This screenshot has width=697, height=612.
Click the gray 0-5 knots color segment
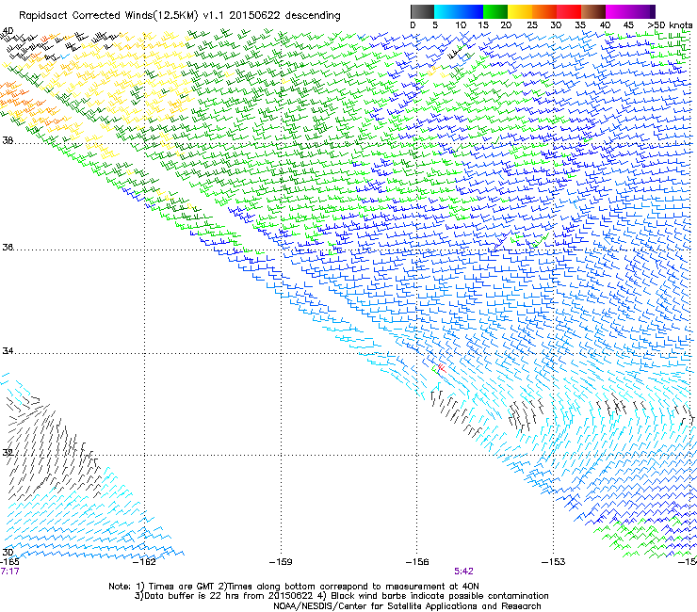(422, 11)
